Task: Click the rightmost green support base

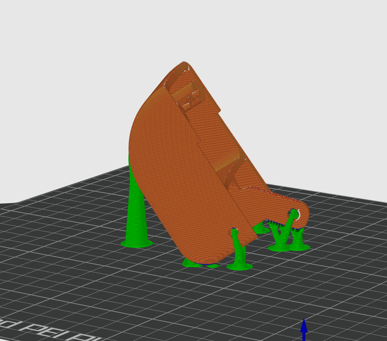Action: pos(300,246)
